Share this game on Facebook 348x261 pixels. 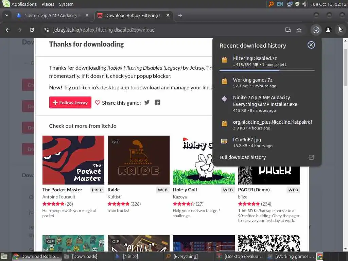click(x=157, y=102)
